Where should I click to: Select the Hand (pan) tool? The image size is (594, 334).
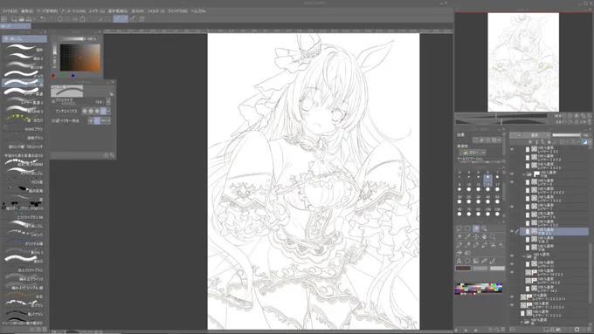click(484, 237)
